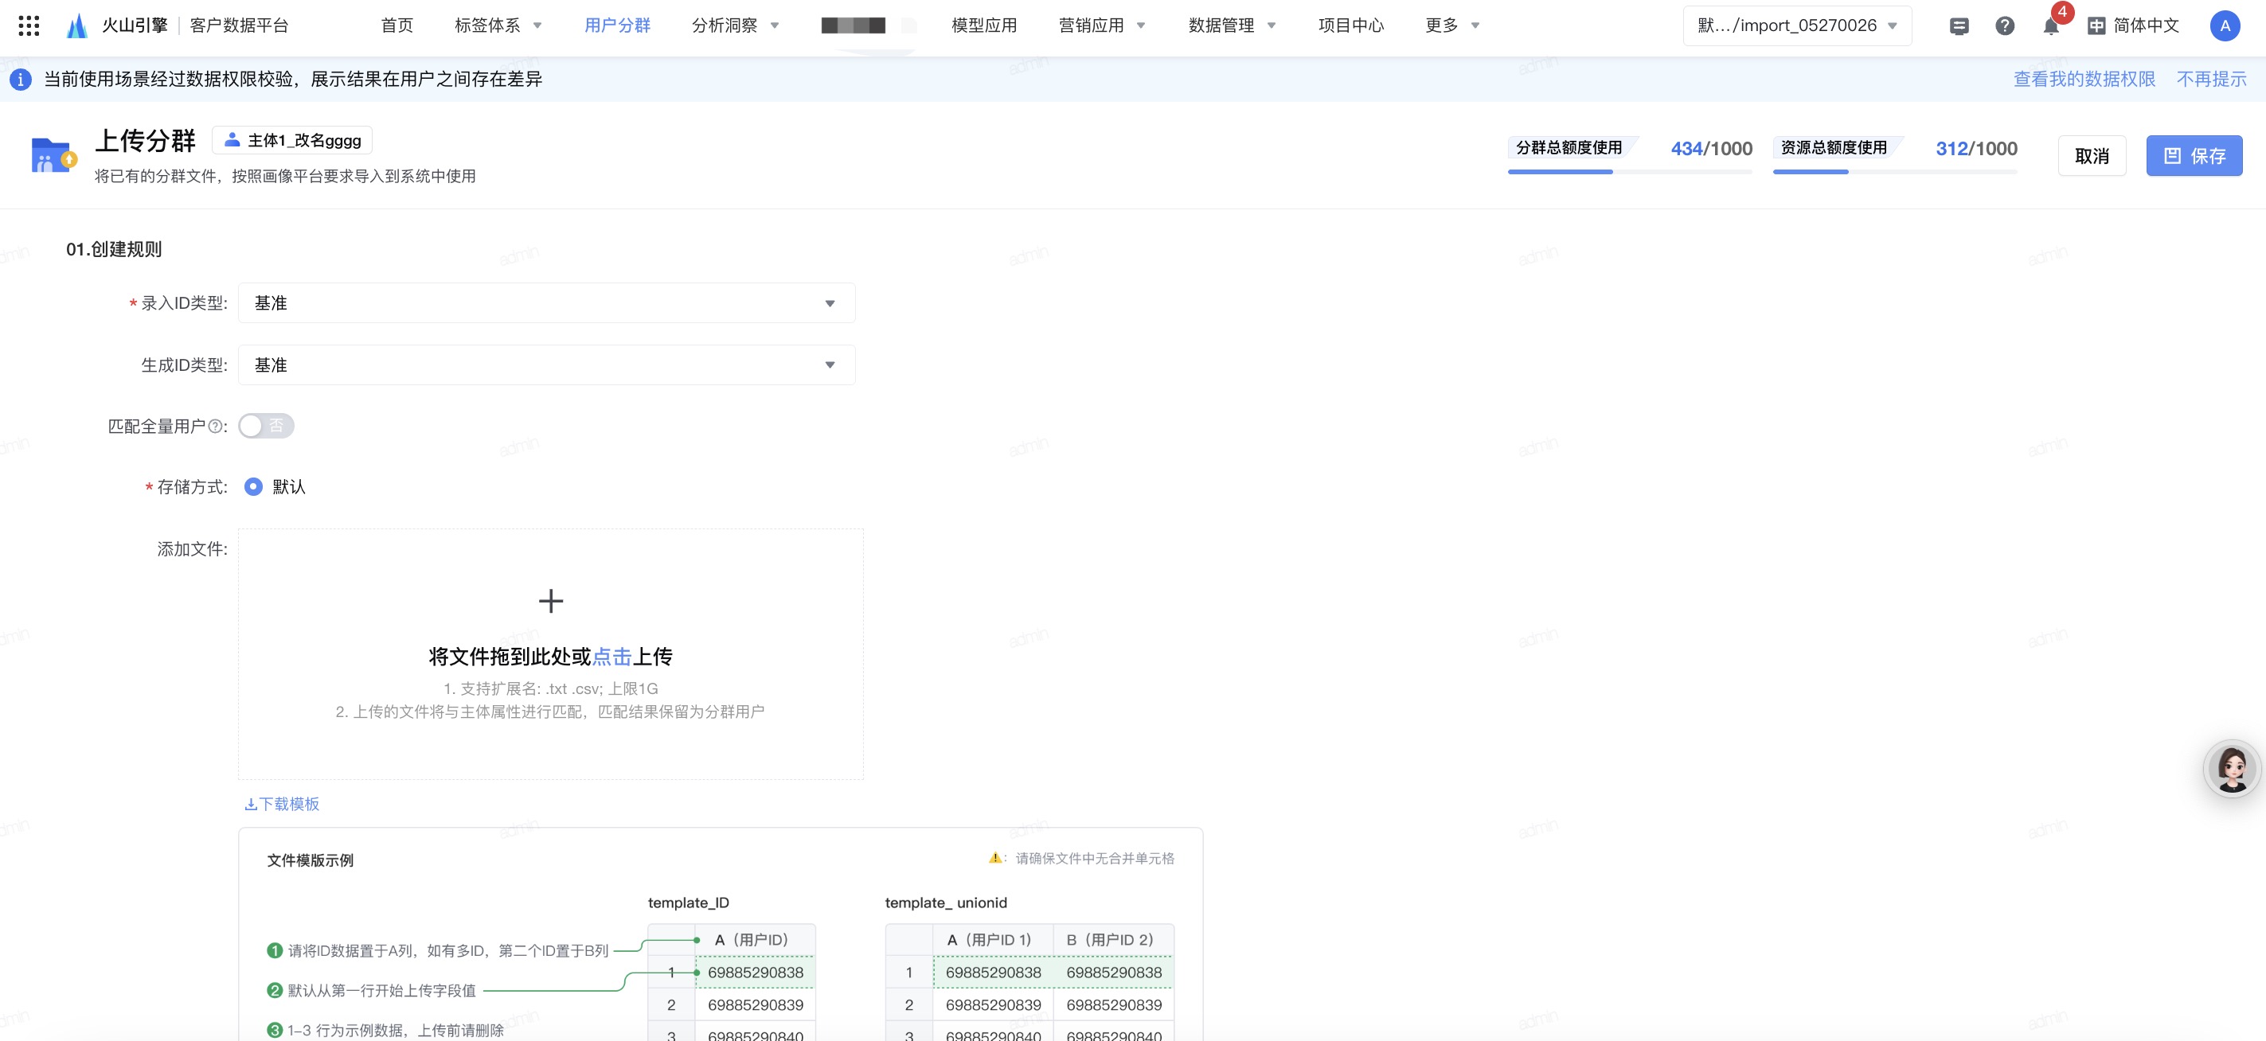Image resolution: width=2266 pixels, height=1041 pixels.
Task: Go to 首页 tab
Action: 397,25
